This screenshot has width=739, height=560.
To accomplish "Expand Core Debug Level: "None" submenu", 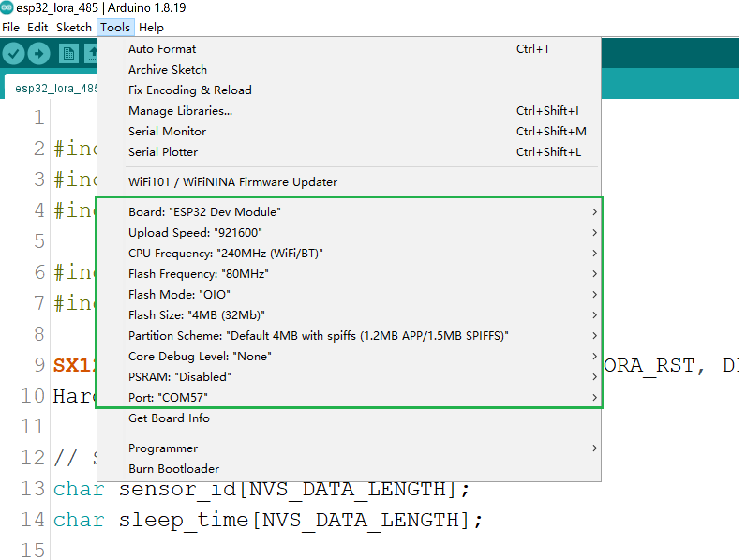I will click(349, 356).
